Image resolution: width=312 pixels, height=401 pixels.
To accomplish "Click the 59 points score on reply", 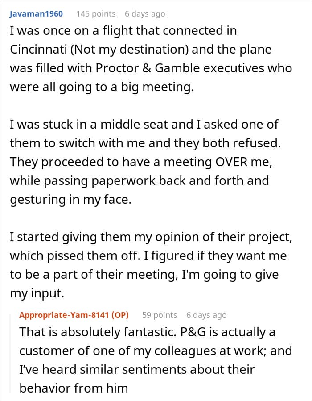I will point(160,315).
